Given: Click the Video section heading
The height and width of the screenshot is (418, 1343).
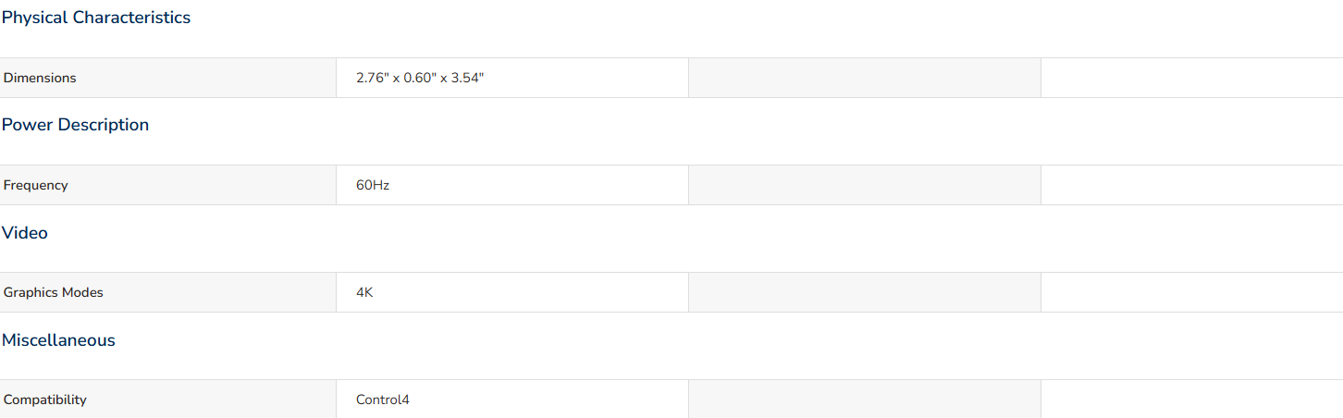Looking at the screenshot, I should click(x=25, y=233).
